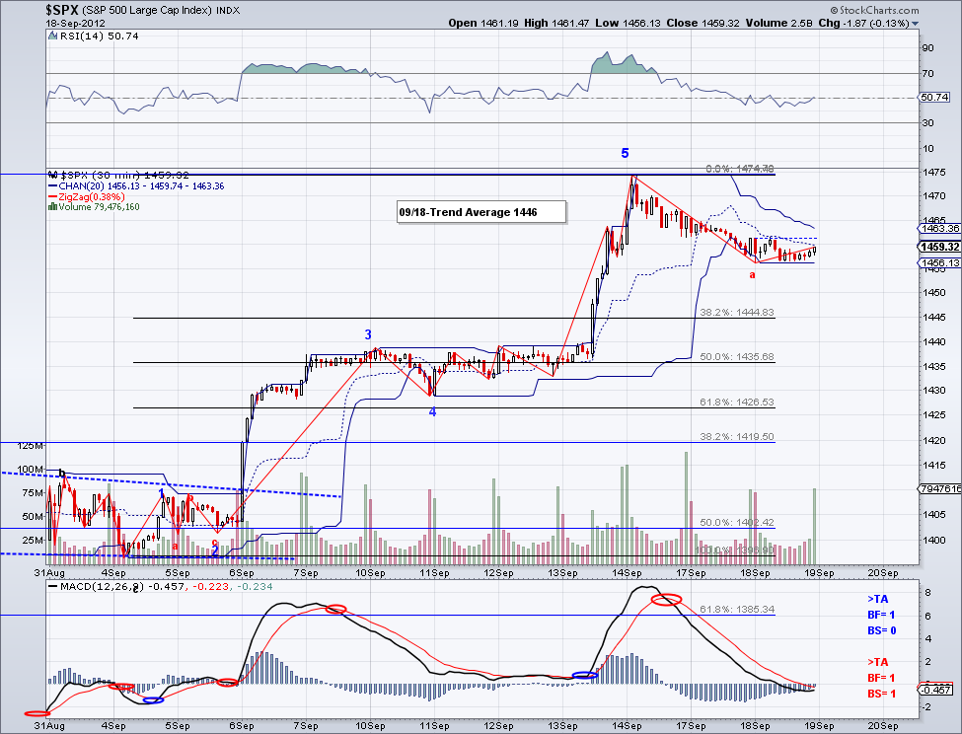Click 'Chg -1.87 (-0.13%)' text

(x=864, y=24)
